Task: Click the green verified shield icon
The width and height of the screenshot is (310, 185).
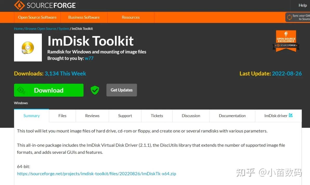Action: click(95, 90)
